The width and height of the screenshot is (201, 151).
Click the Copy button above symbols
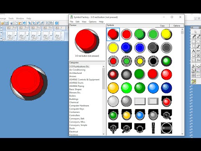pyautogui.click(x=162, y=26)
